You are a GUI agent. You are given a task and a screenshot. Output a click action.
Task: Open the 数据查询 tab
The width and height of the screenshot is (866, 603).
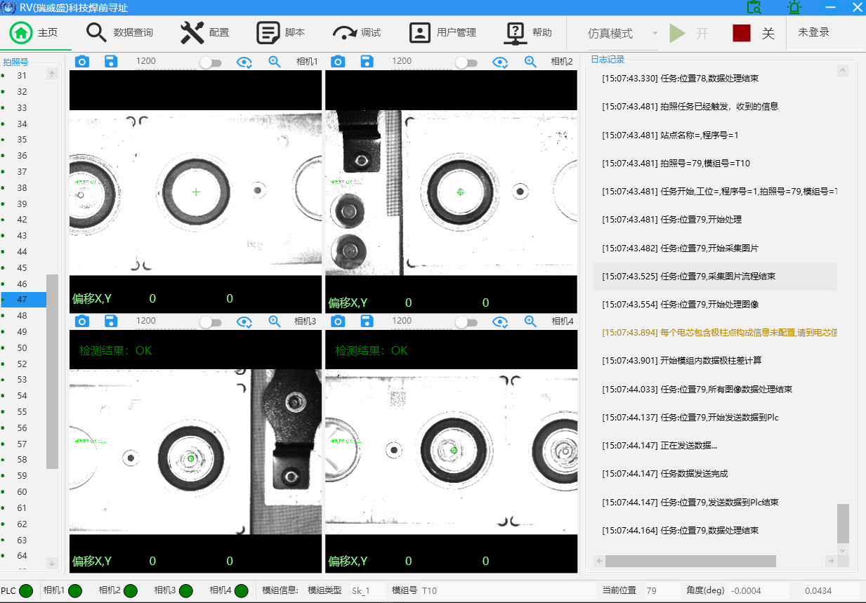pos(119,33)
